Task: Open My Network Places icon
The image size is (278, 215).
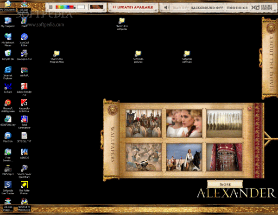Action: click(x=8, y=40)
